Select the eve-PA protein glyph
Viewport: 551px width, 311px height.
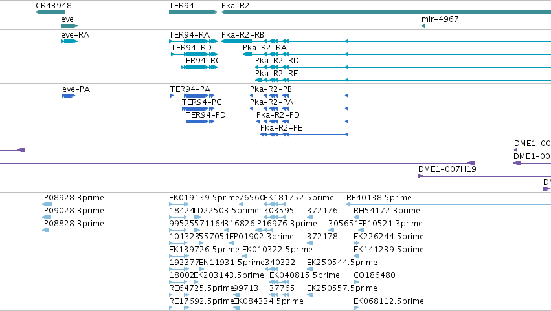tap(69, 96)
